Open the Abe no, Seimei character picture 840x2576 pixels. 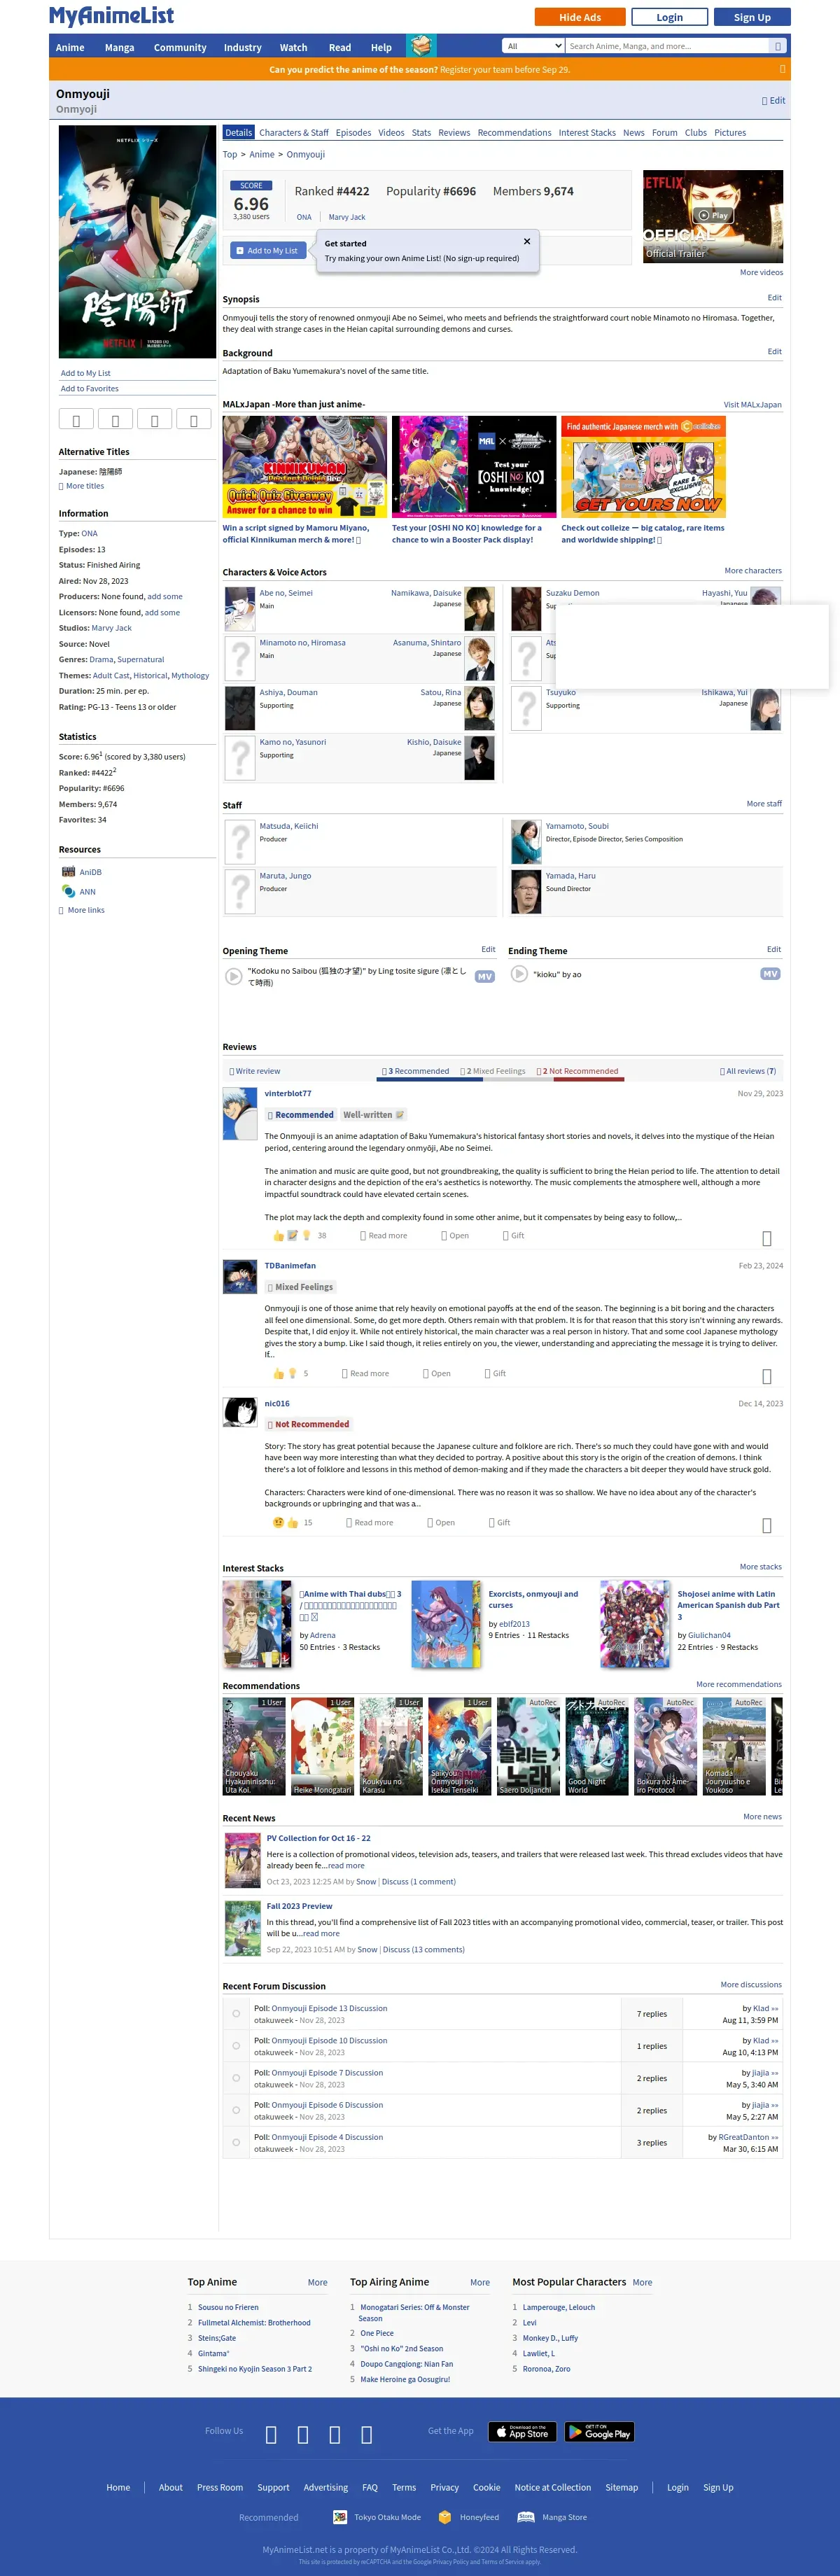pos(240,609)
